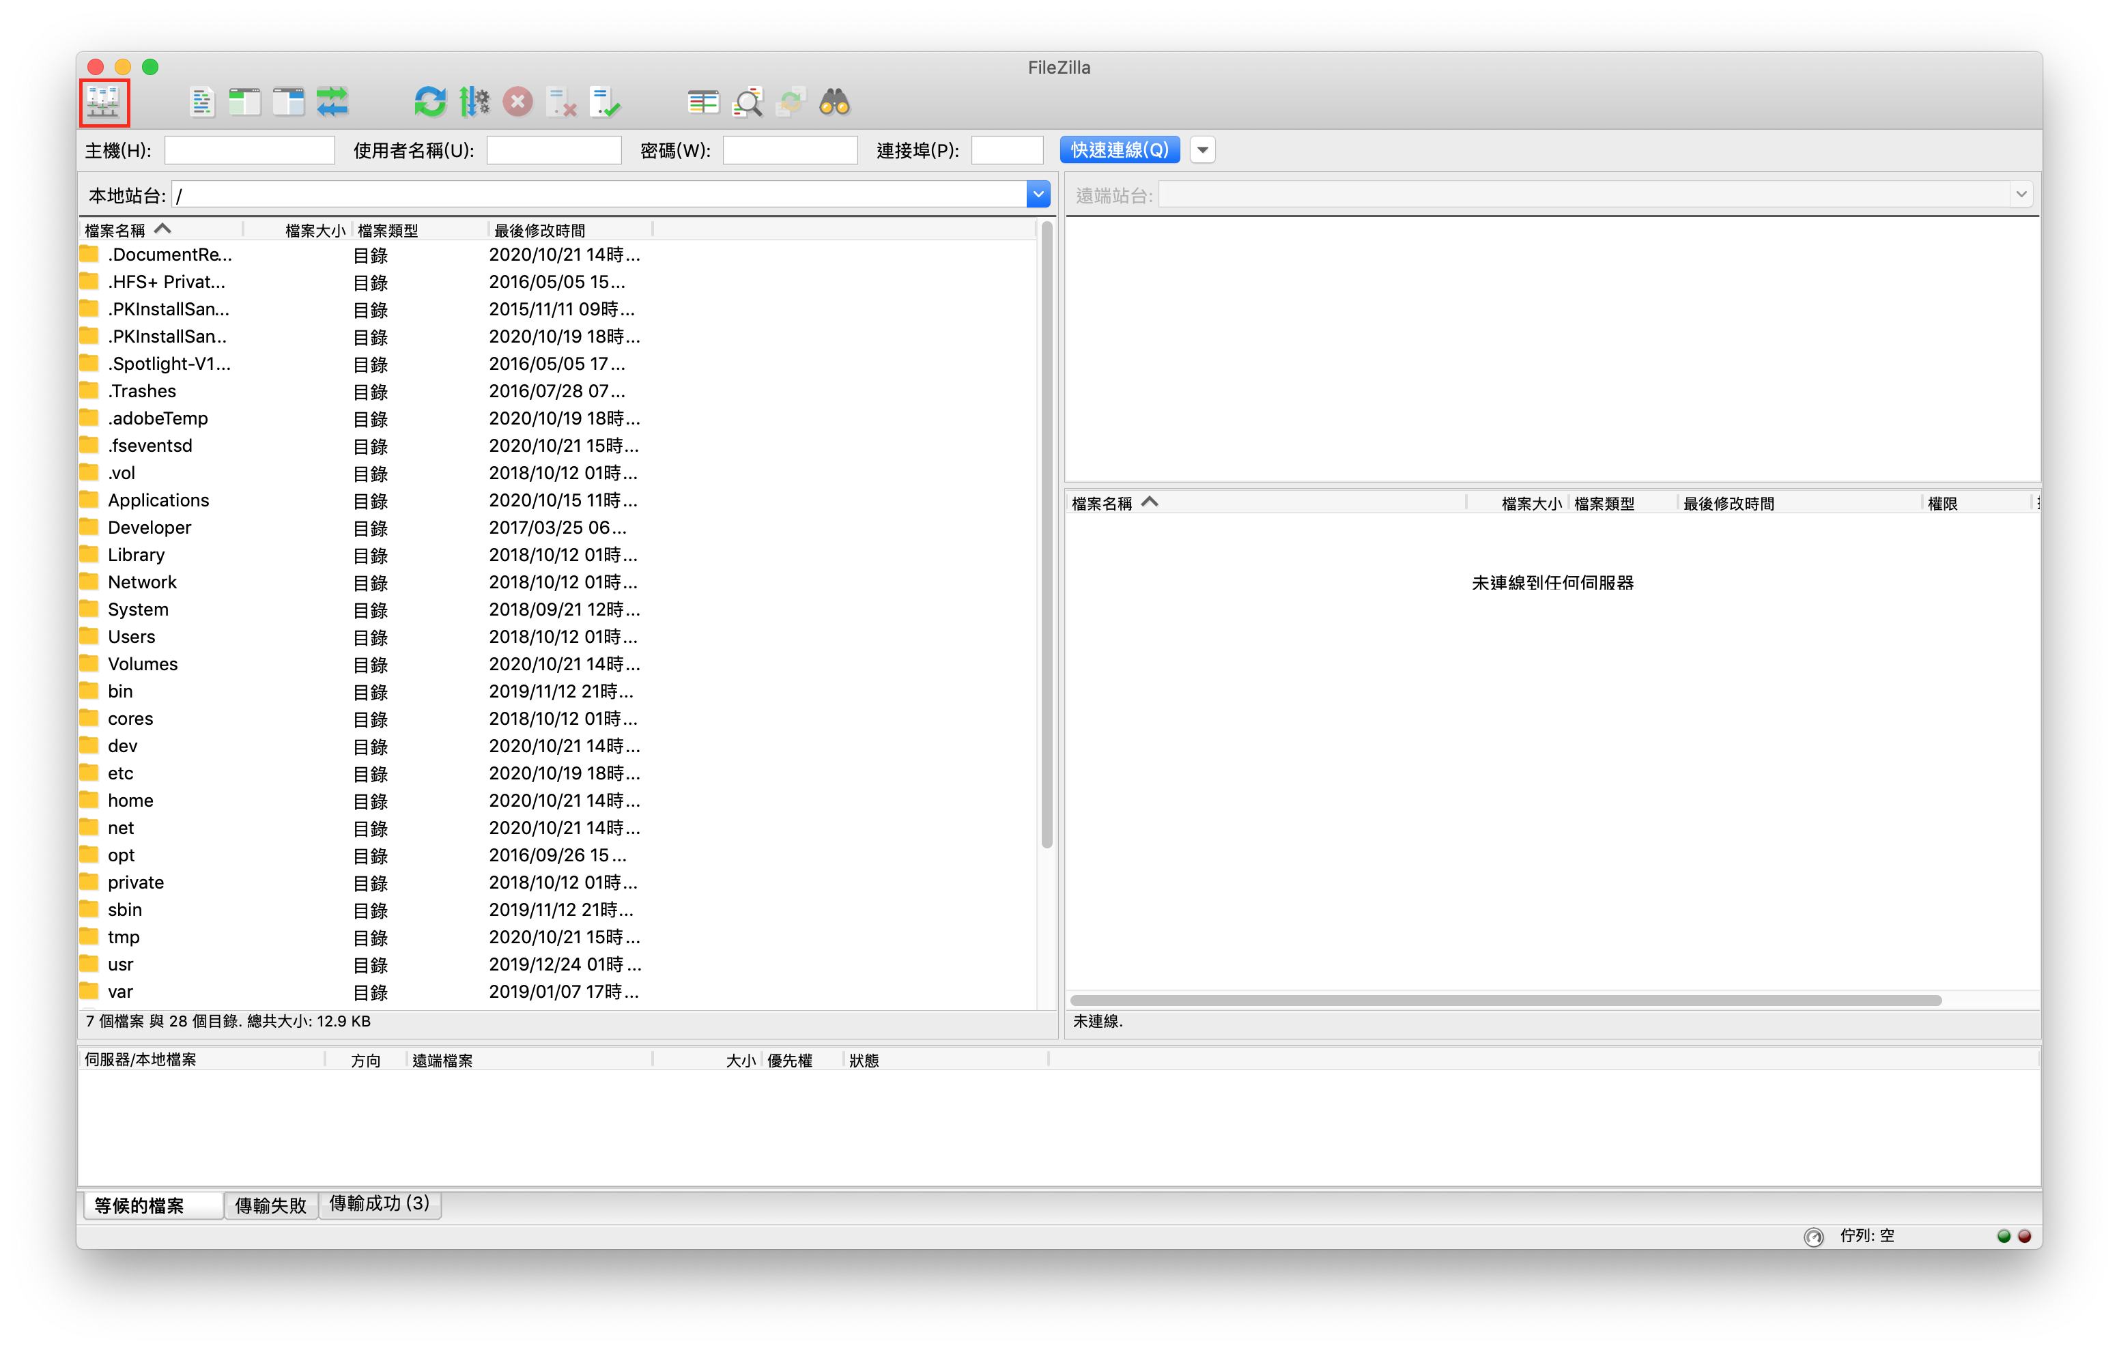Select the Applications directory listing
Image resolution: width=2119 pixels, height=1350 pixels.
pos(158,500)
